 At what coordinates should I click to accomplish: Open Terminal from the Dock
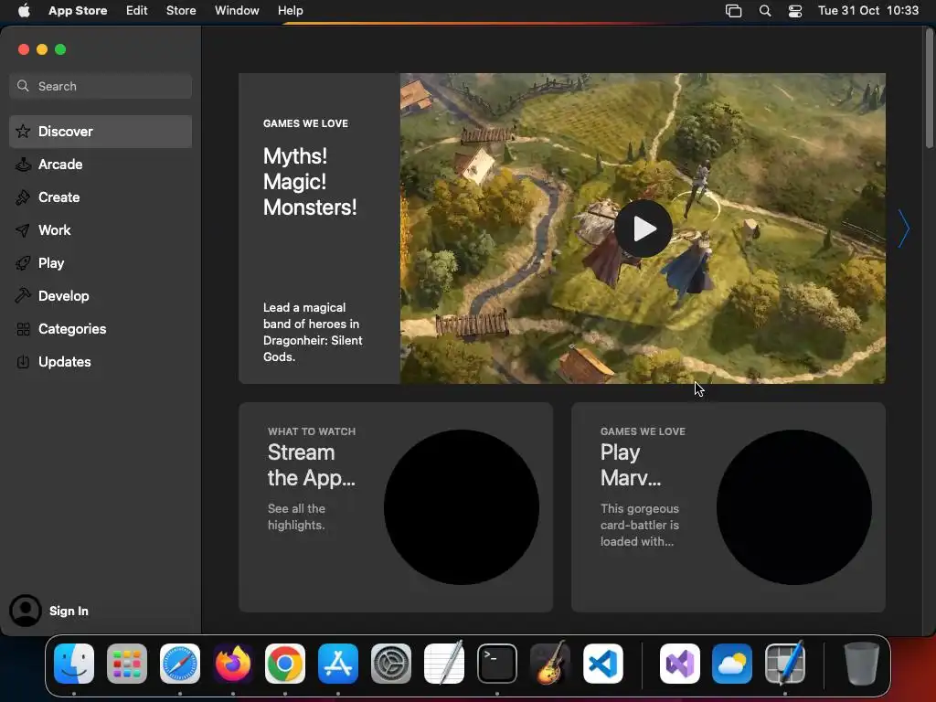(x=496, y=664)
